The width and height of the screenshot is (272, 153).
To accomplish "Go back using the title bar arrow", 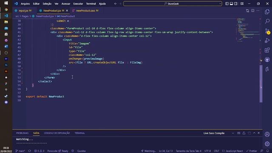I will (x=116, y=4).
